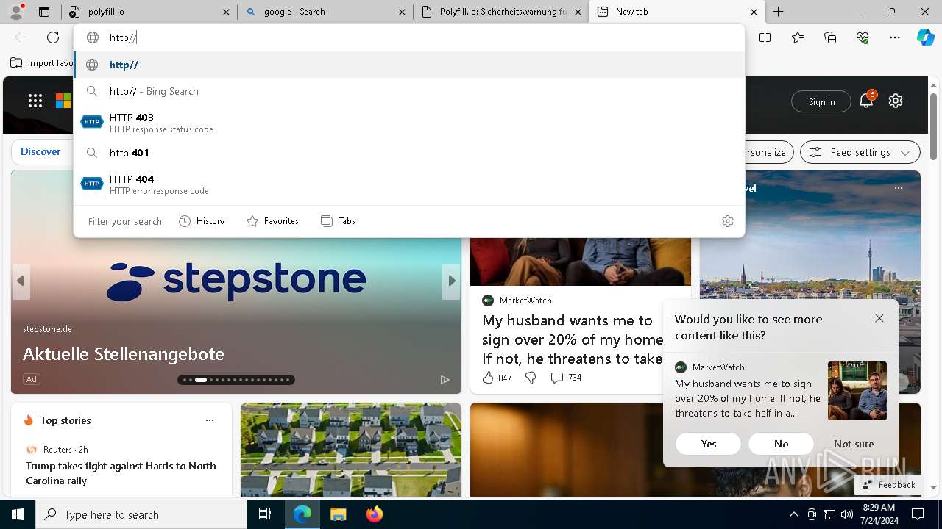Screen dimensions: 942x529
Task: Close the polyfill.io tab
Action: pos(226,12)
